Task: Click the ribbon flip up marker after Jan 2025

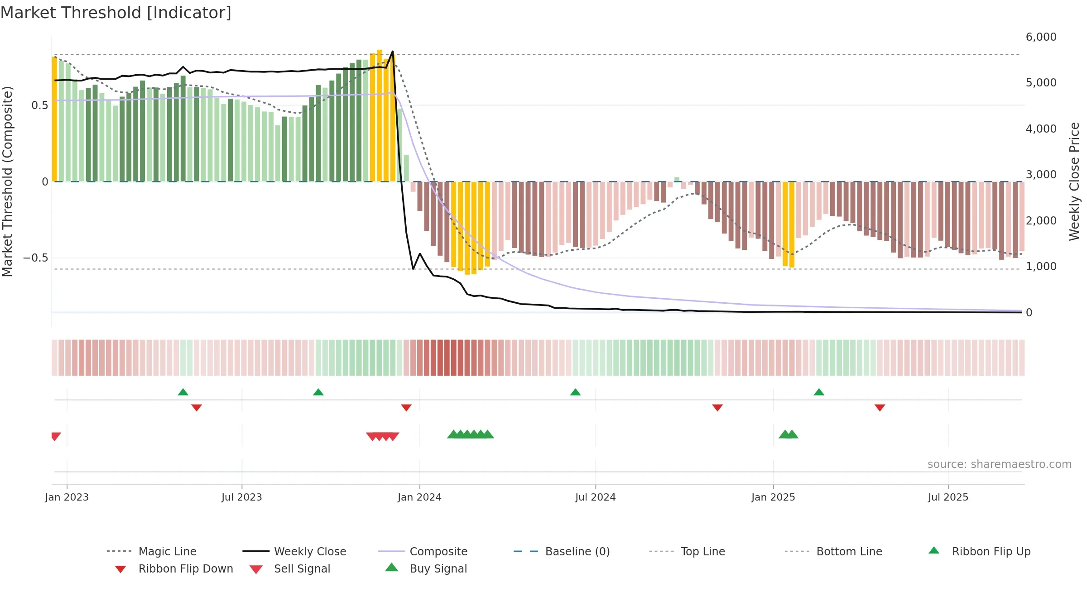Action: [819, 392]
